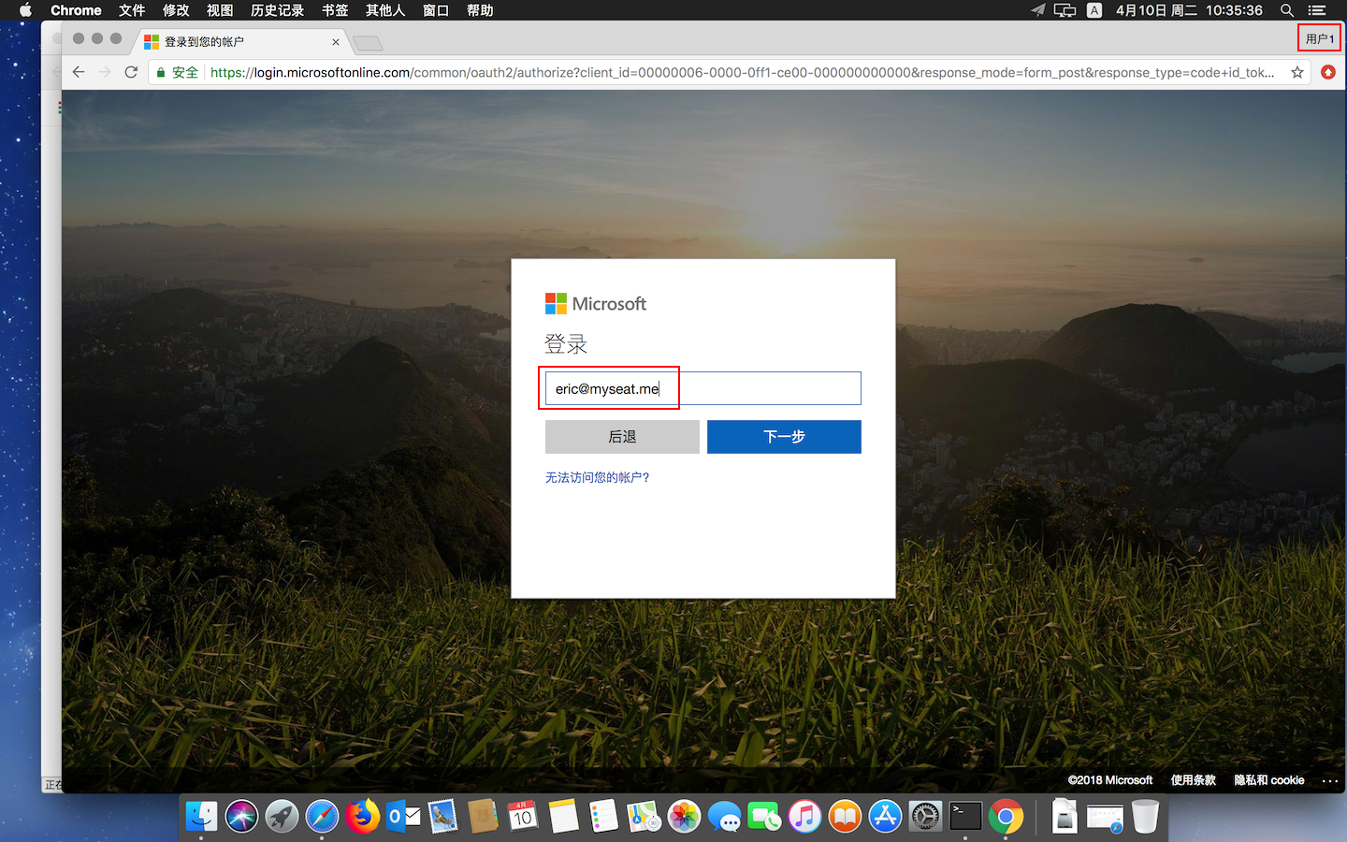
Task: Open Mail stamp icon in Dock
Action: coord(442,817)
